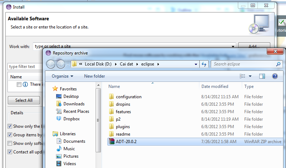The image size is (286, 168).
Task: Open Downloads in Favorites
Action: tap(74, 104)
